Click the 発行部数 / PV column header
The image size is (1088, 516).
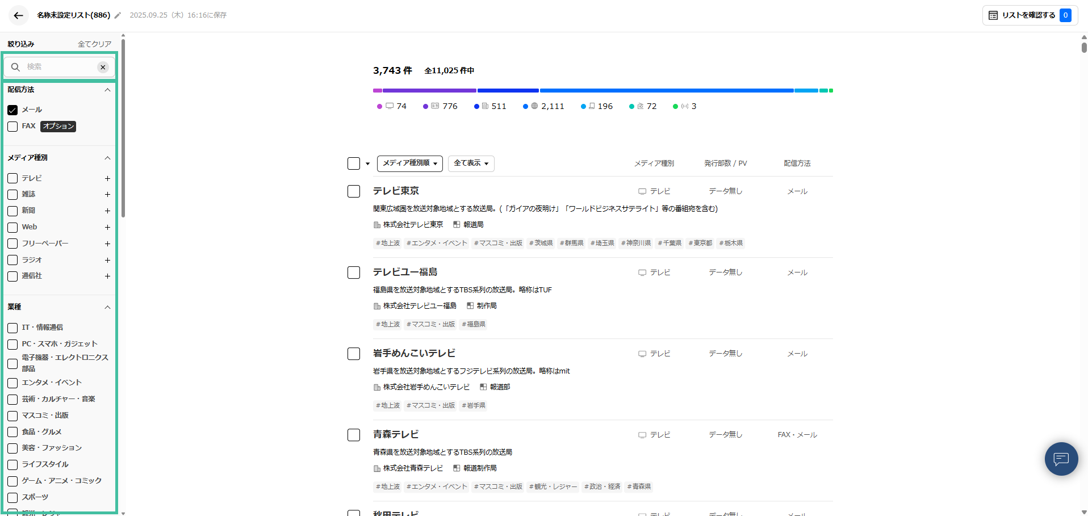click(725, 163)
